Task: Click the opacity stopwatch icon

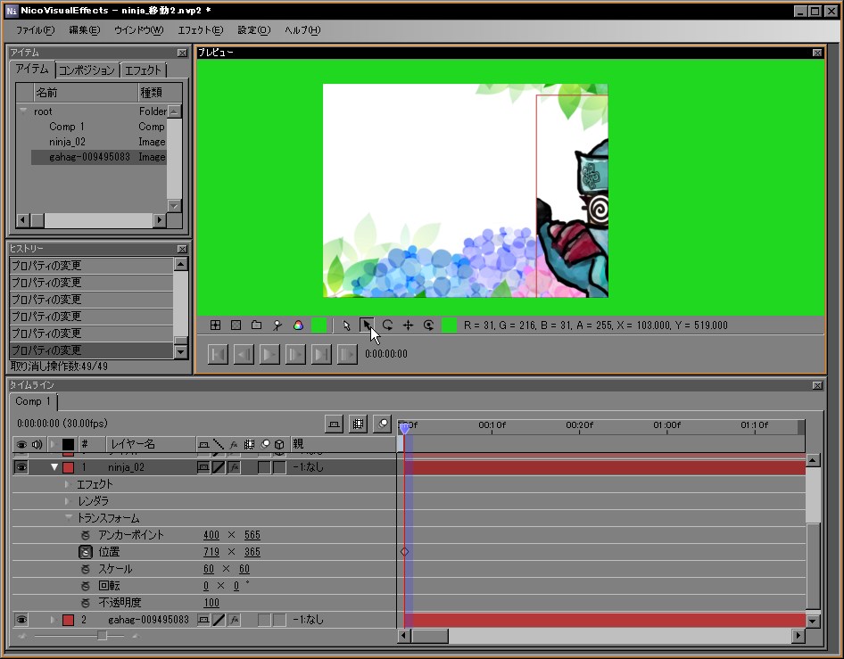Action: pyautogui.click(x=86, y=603)
